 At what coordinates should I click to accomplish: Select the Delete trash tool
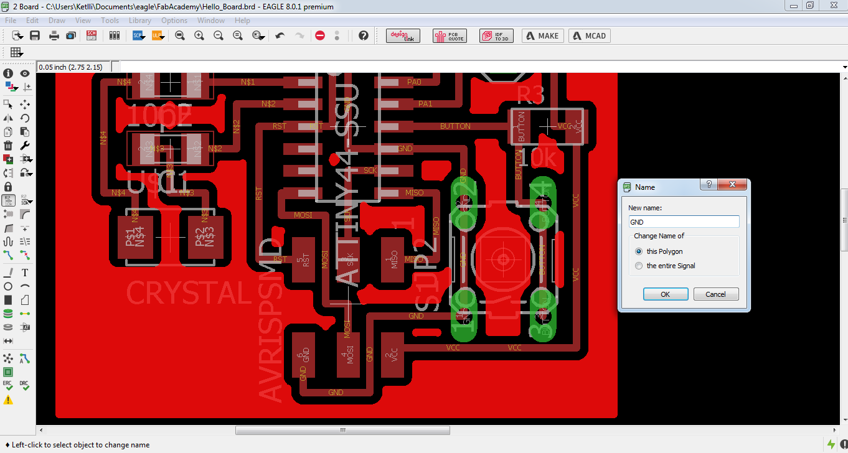[x=8, y=145]
